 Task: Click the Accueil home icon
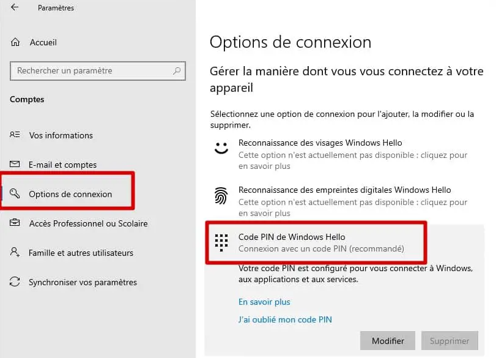click(x=15, y=42)
